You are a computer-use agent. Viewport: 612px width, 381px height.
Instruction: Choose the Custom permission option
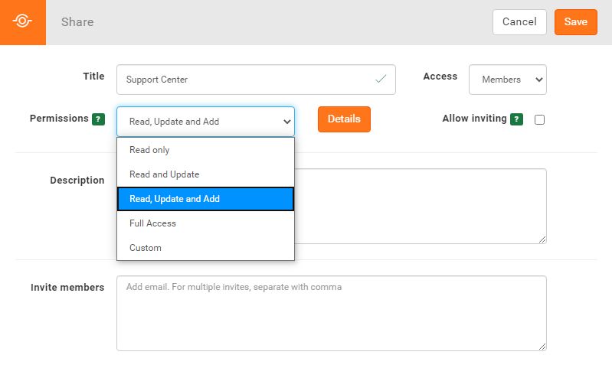coord(205,248)
